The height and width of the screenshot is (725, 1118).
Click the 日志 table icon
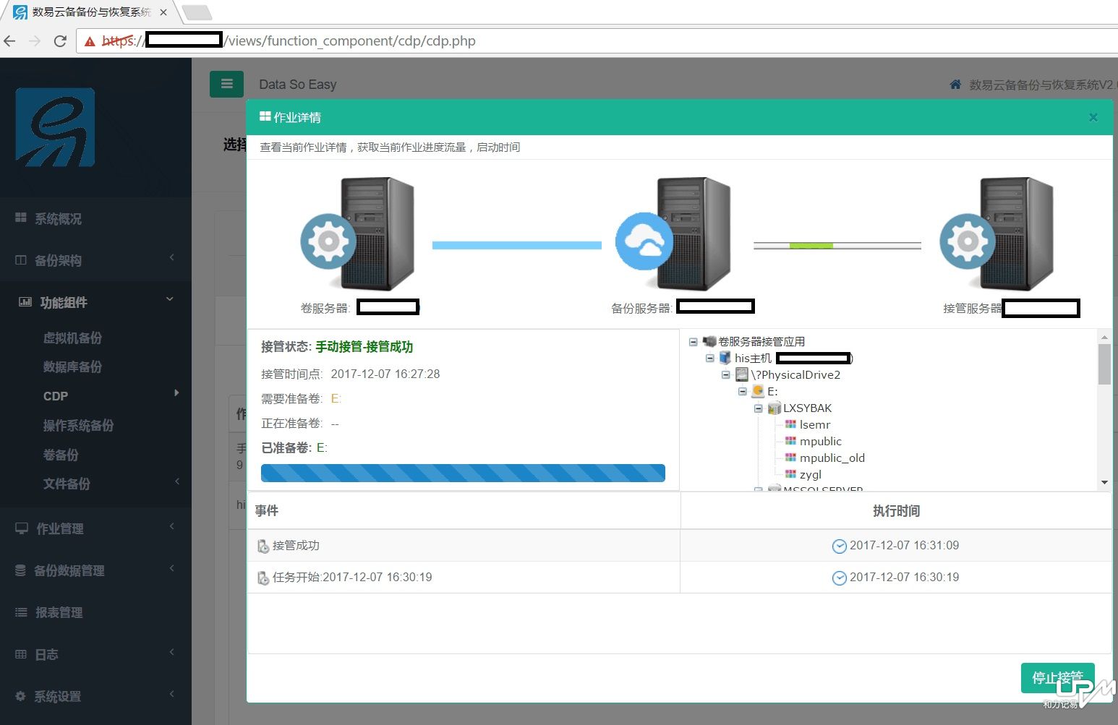click(x=21, y=654)
